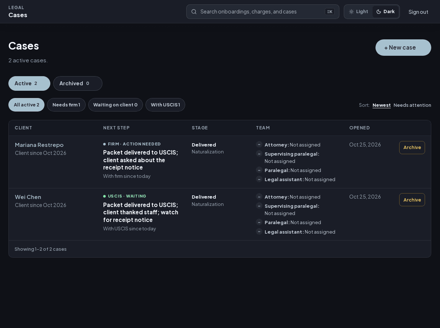Viewport: 440px width, 328px height.
Task: Sign out of the account
Action: [418, 12]
